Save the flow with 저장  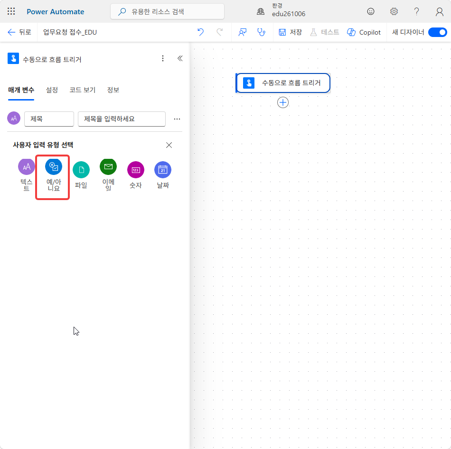(x=290, y=32)
